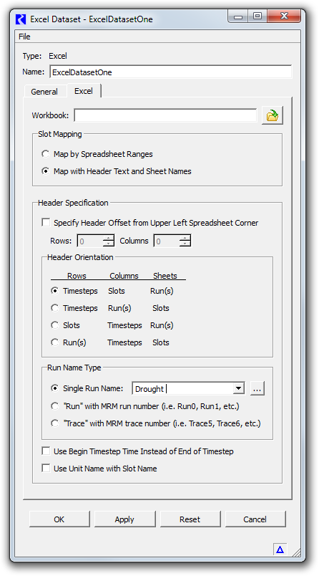
Task: Switch to the General tab
Action: [44, 92]
